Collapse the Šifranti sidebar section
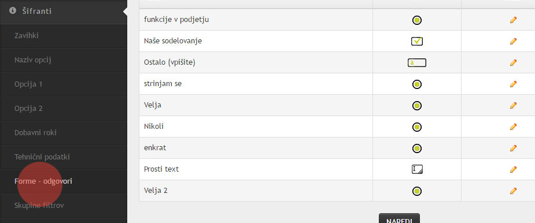The width and height of the screenshot is (535, 223). point(64,12)
